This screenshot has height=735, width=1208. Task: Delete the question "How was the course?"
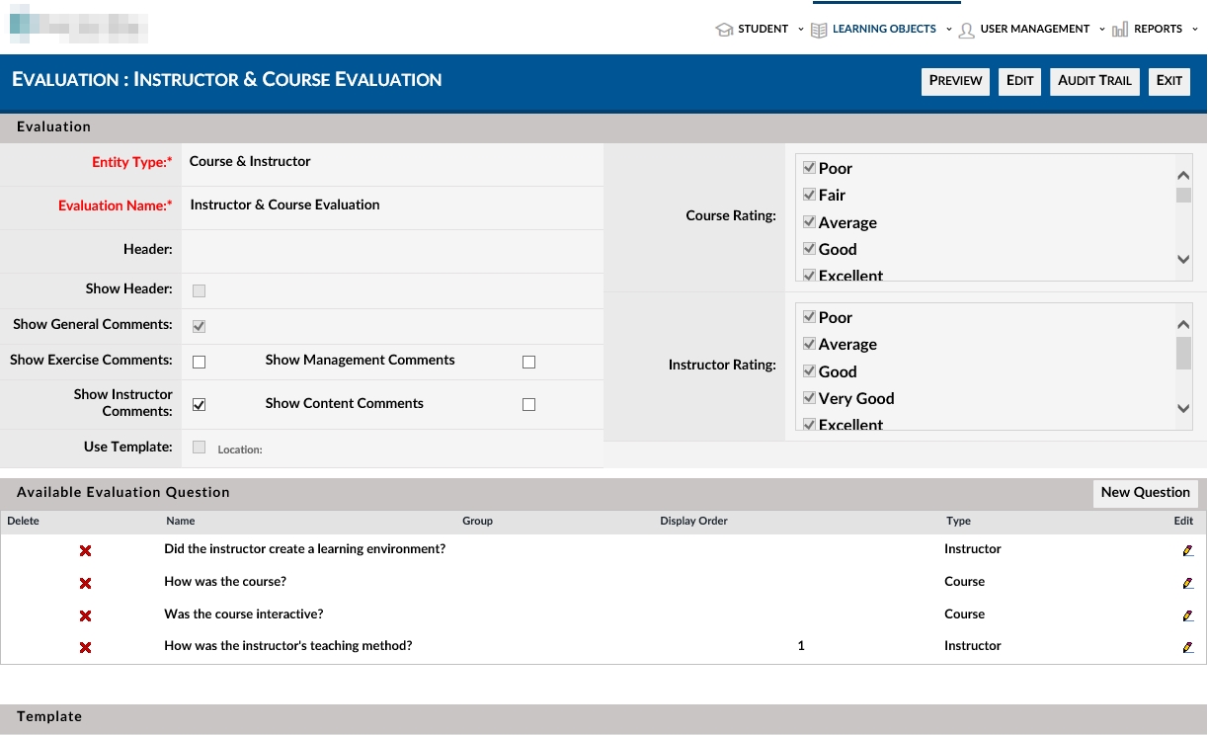[x=85, y=583]
